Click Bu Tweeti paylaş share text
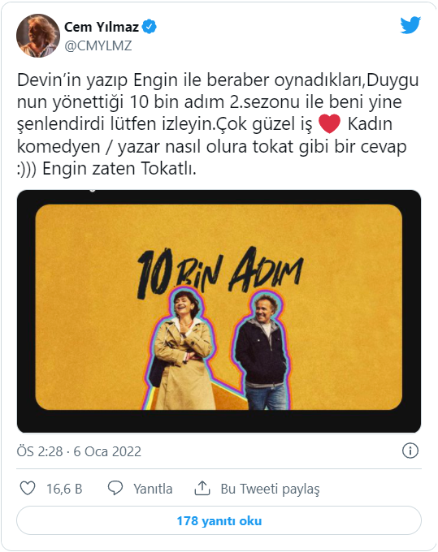This screenshot has height=552, width=438. (271, 489)
